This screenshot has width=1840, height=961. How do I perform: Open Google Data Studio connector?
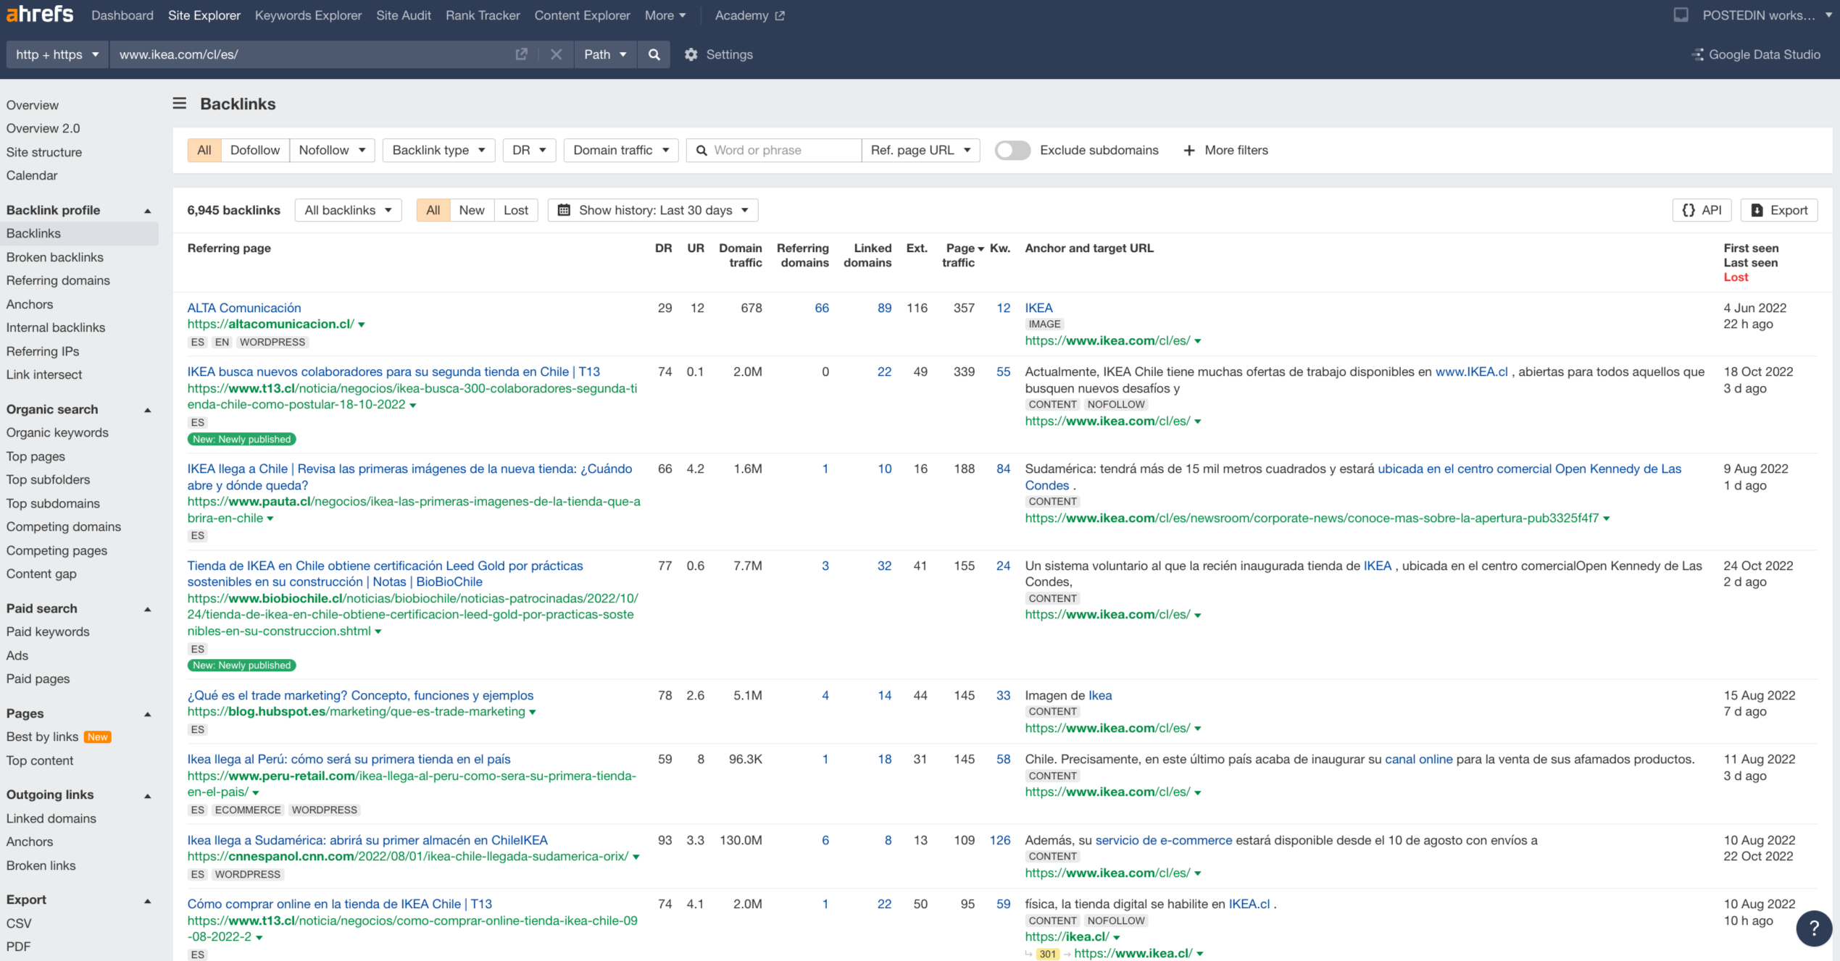tap(1755, 54)
